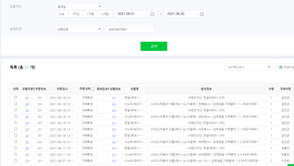
Task: Click the end date field 2021.06.30
Action: [181, 14]
